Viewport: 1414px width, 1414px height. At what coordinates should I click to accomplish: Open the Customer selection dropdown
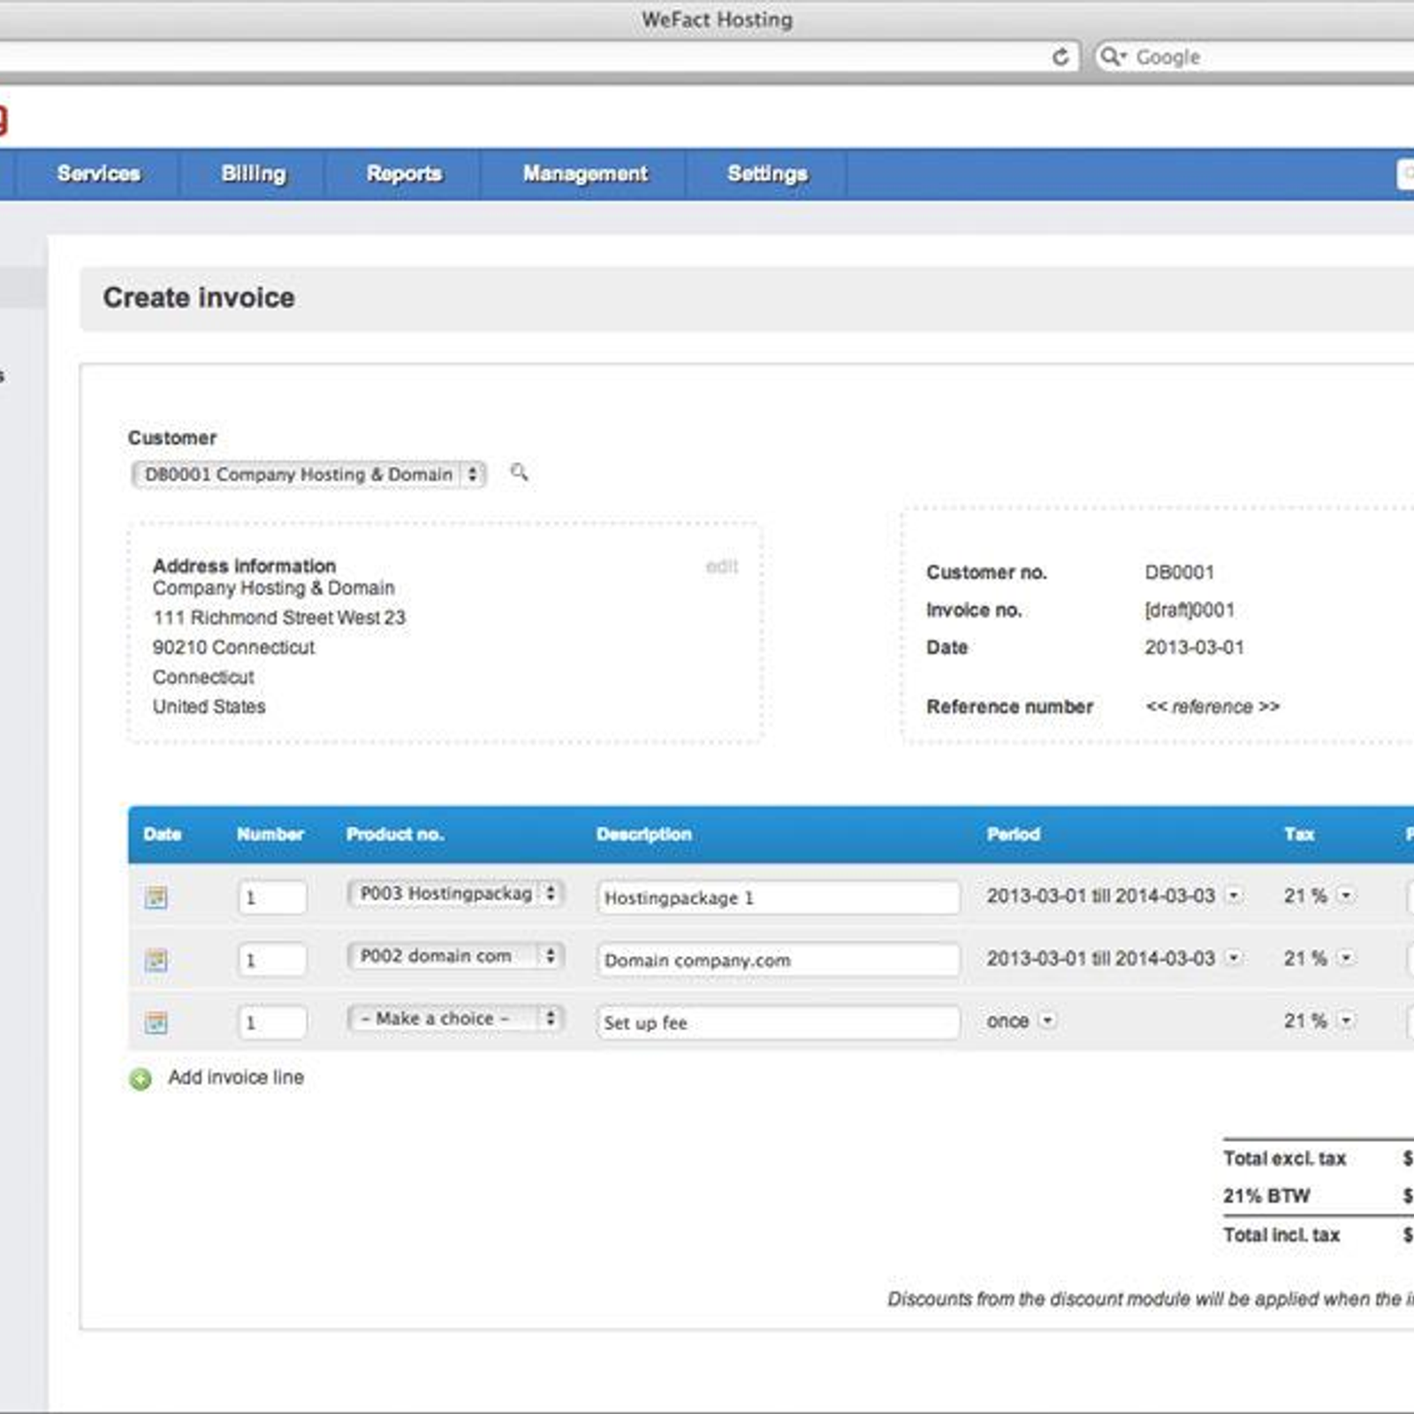click(x=308, y=475)
